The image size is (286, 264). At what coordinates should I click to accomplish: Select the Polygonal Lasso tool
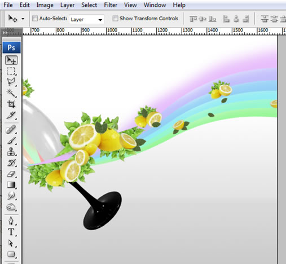click(11, 82)
